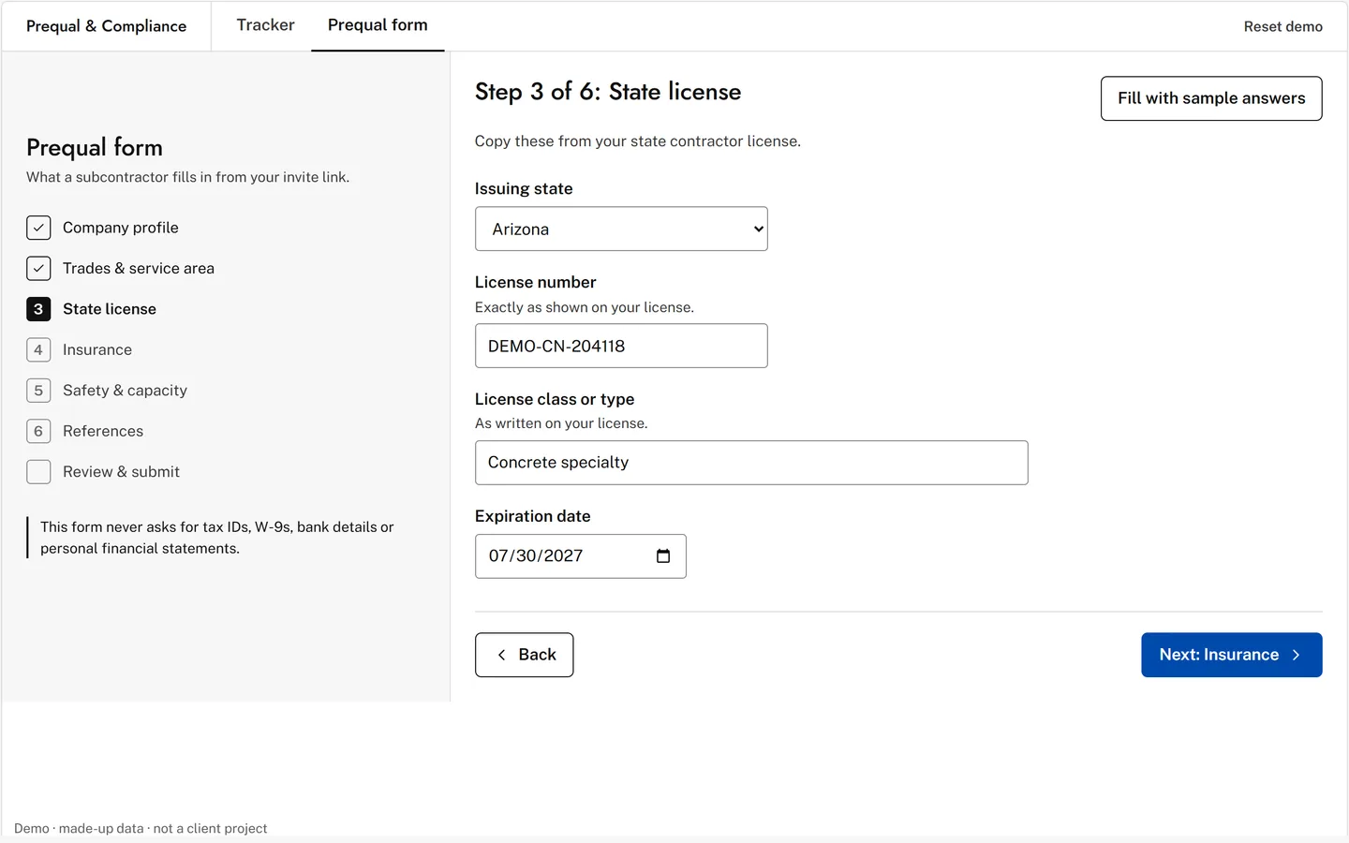Viewport: 1349px width, 843px height.
Task: Click the Expiration date field value 07/30/2027
Action: click(536, 556)
